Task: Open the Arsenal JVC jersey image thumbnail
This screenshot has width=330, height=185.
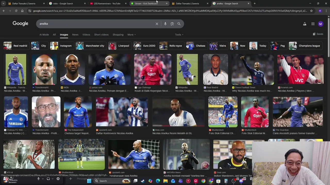Action: 300,69
